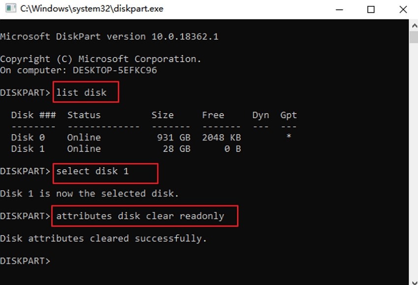418x285 pixels.
Task: Click the 931 GB size value
Action: [174, 137]
